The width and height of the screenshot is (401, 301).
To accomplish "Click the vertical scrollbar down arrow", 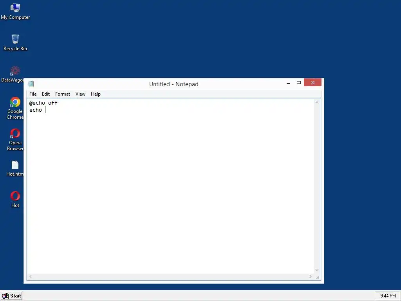I will click(x=317, y=270).
